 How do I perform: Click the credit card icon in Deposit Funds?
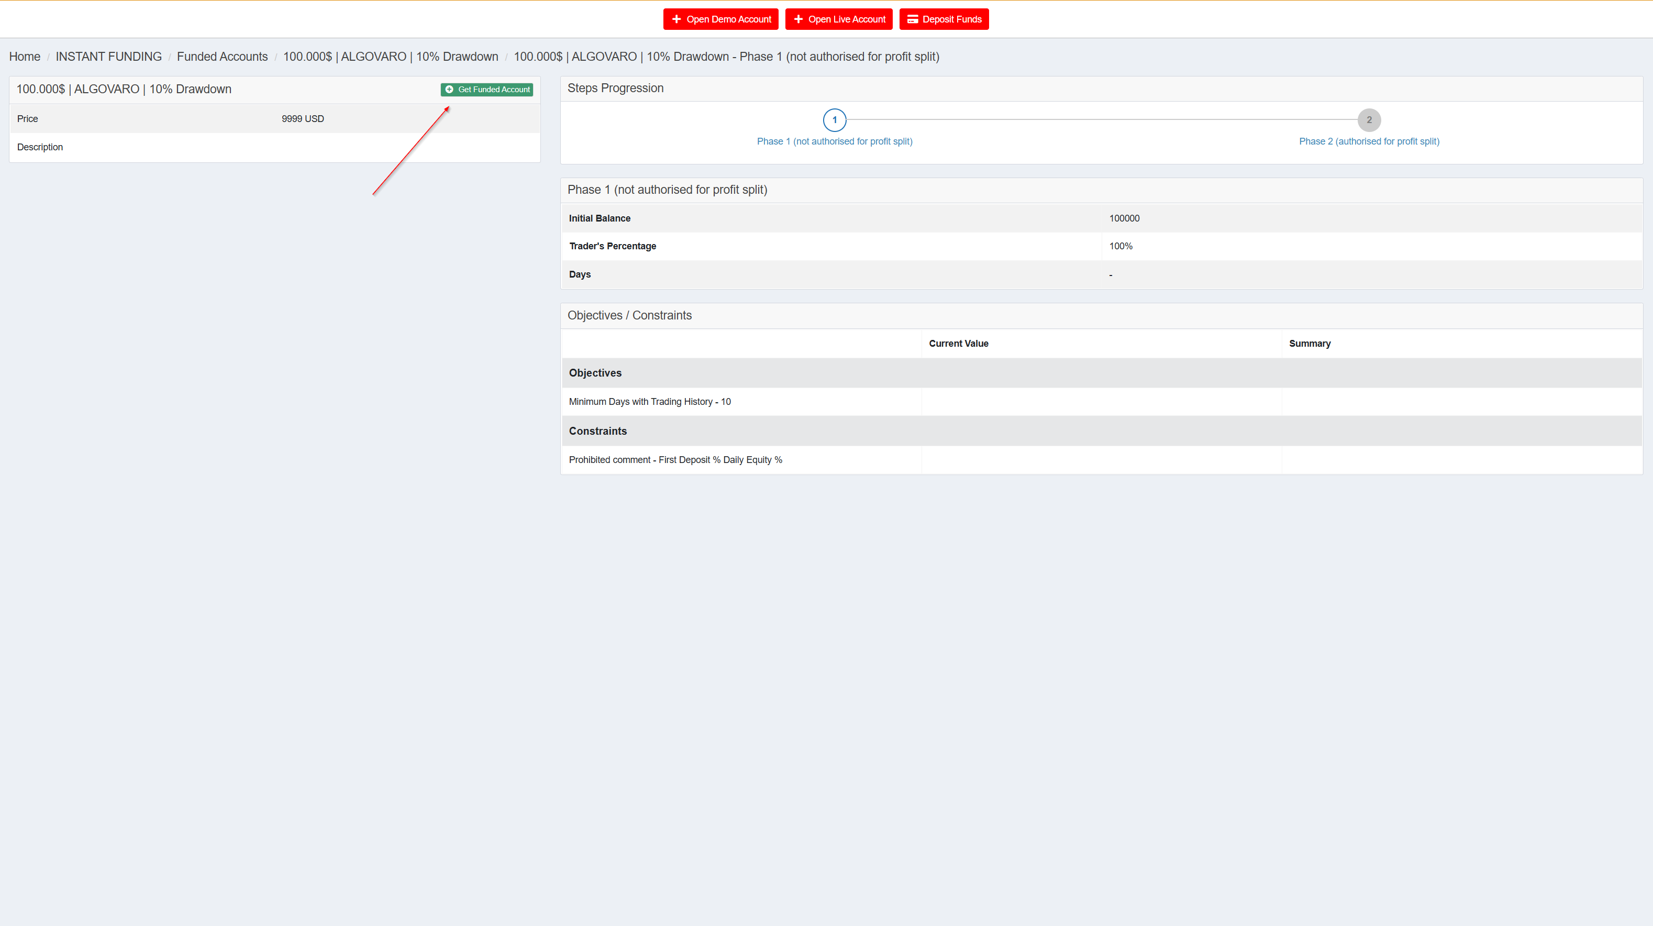[913, 19]
